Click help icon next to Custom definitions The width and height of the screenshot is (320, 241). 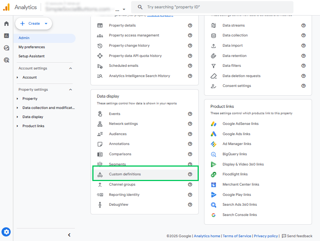tap(190, 174)
